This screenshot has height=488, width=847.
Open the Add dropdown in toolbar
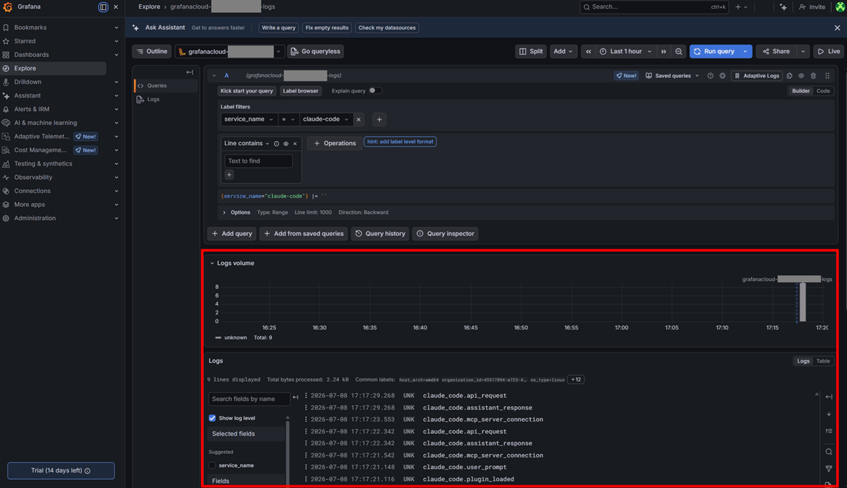[563, 52]
